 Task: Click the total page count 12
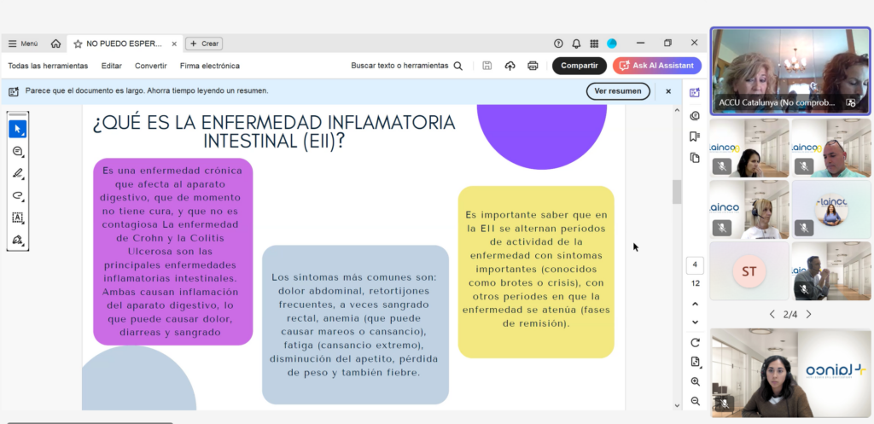(695, 283)
